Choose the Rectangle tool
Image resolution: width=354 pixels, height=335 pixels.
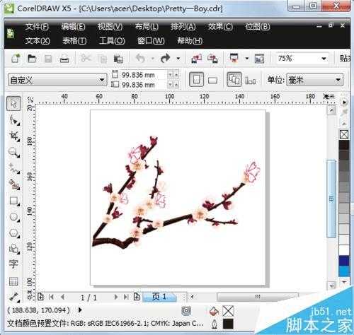coord(14,201)
